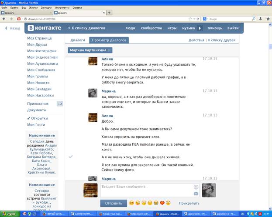Switch to the first Диалоги browser tab
The image size is (272, 217).
26,13
